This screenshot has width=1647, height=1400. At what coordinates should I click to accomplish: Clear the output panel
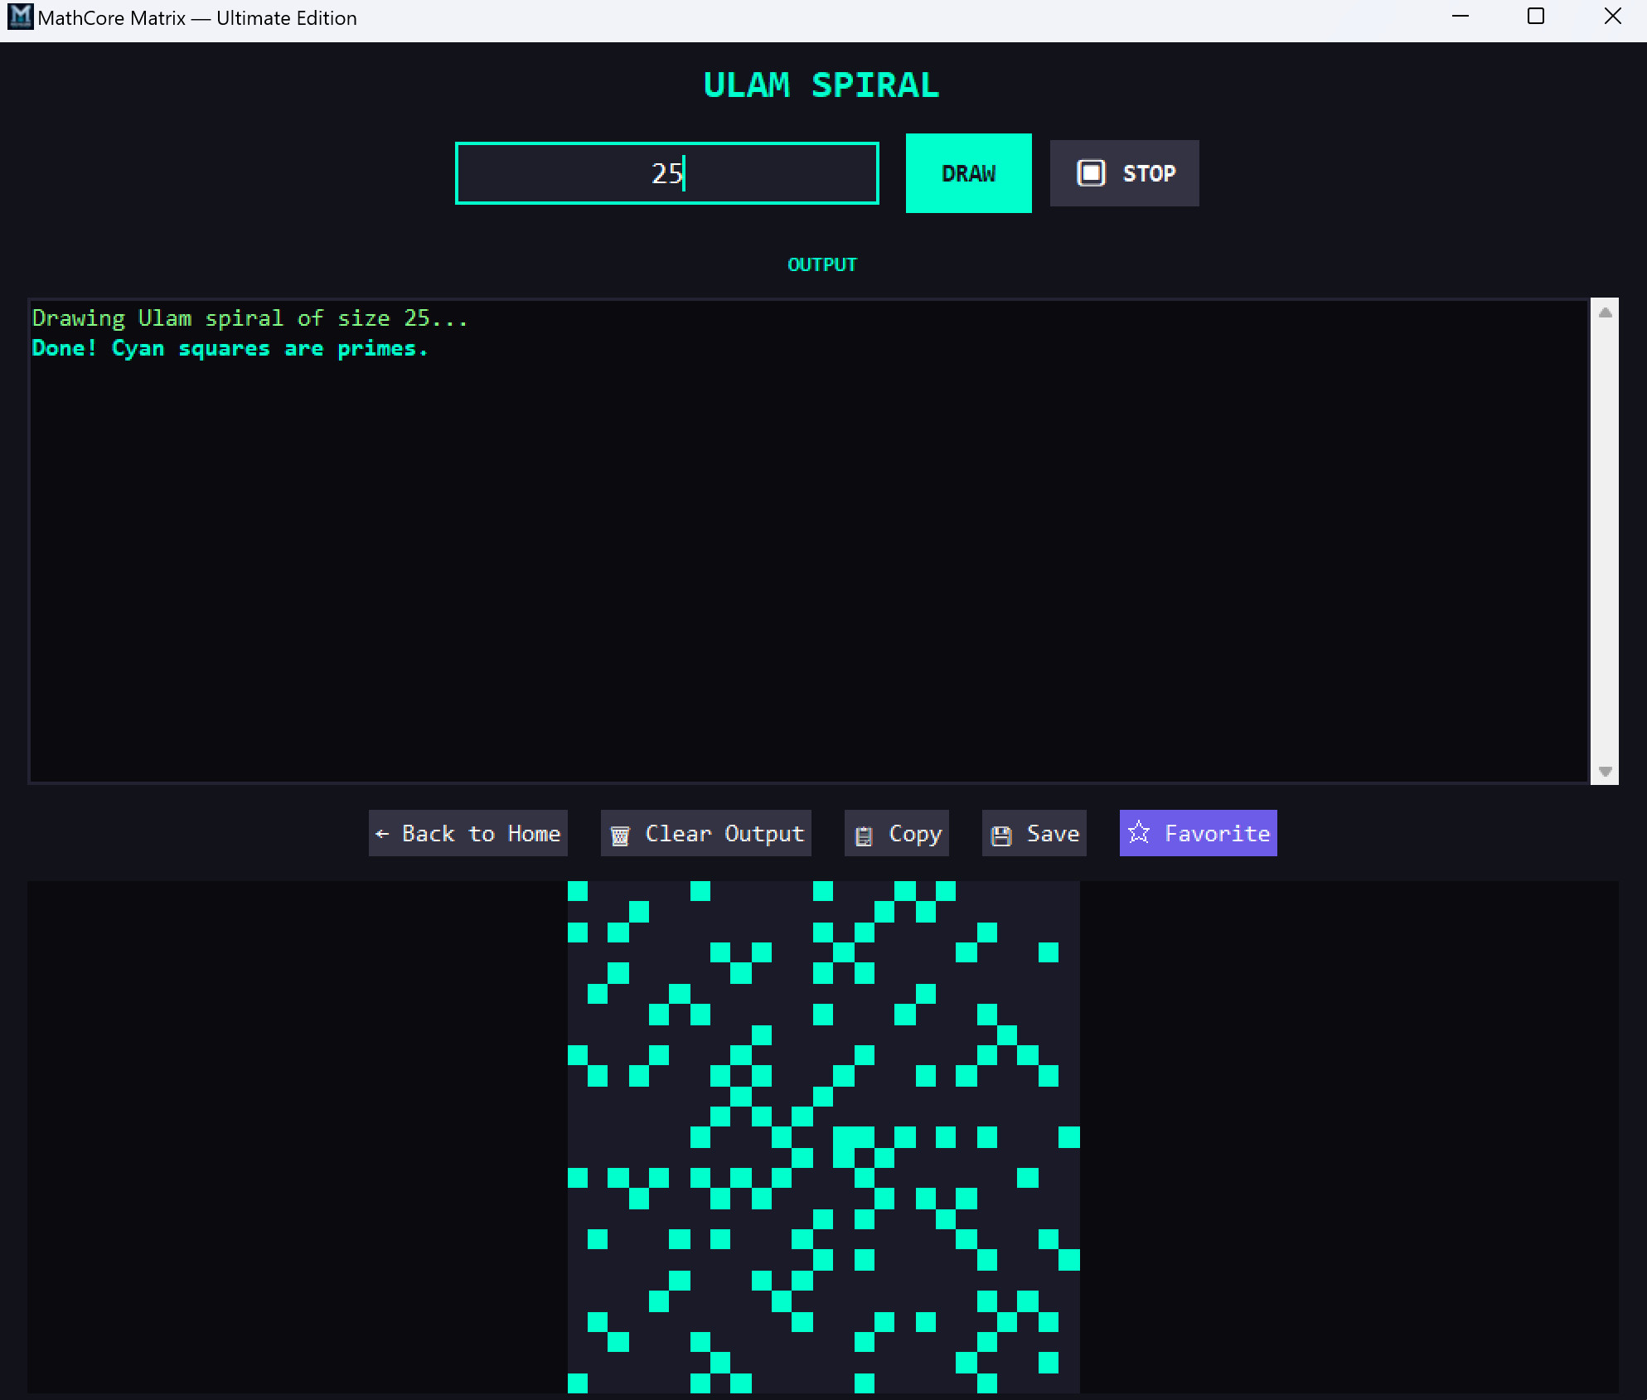[706, 833]
